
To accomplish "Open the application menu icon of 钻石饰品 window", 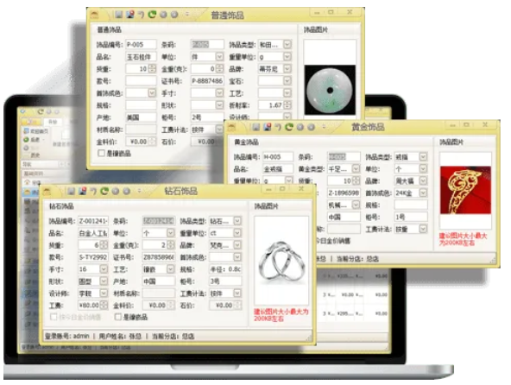I will (x=47, y=192).
